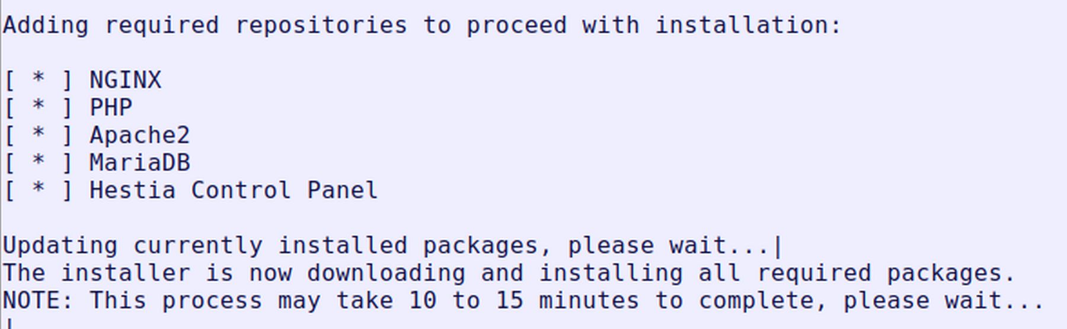The image size is (1067, 329).
Task: Select the Apache2 repository text
Action: tap(140, 135)
